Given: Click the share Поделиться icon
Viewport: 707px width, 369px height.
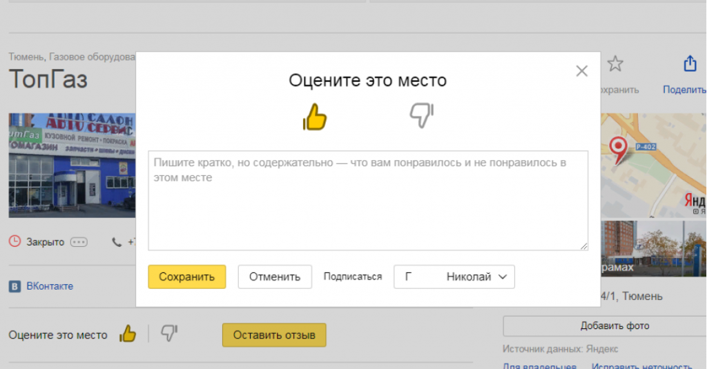Looking at the screenshot, I should point(690,64).
